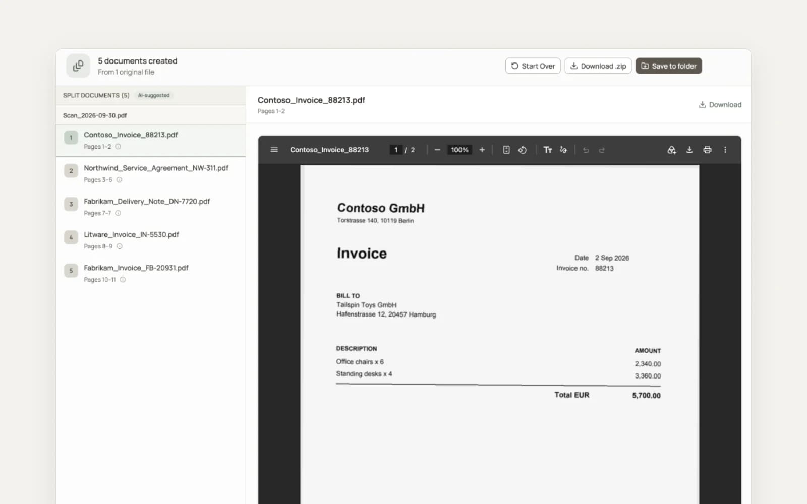This screenshot has height=504, width=807.
Task: Open the PDF viewer more options menu
Action: (x=725, y=150)
